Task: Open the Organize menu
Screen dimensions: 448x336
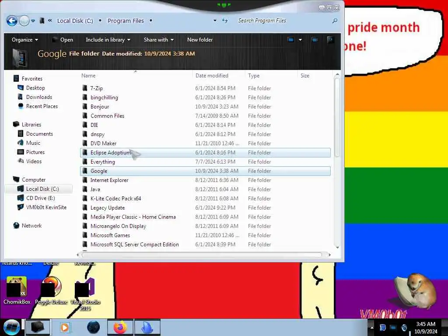Action: tap(25, 40)
